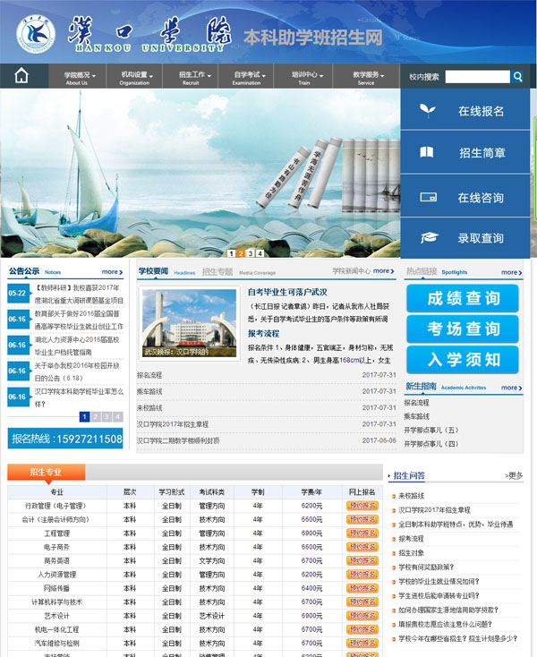Expand the 培训中心 Train menu
Viewport: 537px width, 657px height.
click(x=304, y=77)
